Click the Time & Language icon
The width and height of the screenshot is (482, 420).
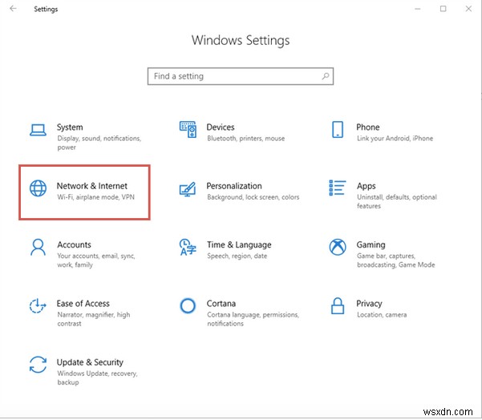(188, 247)
